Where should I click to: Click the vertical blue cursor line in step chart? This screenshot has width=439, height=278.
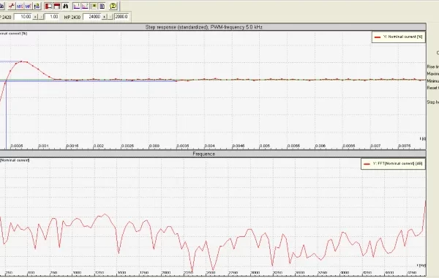coord(6,114)
